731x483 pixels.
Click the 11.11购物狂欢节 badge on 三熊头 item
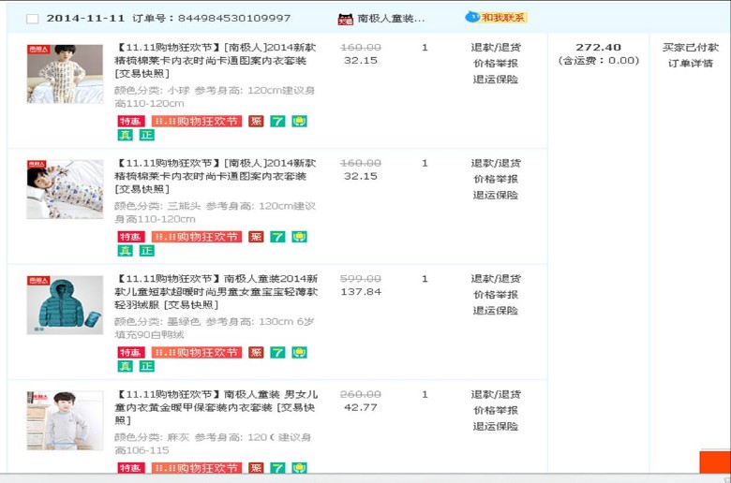(196, 237)
